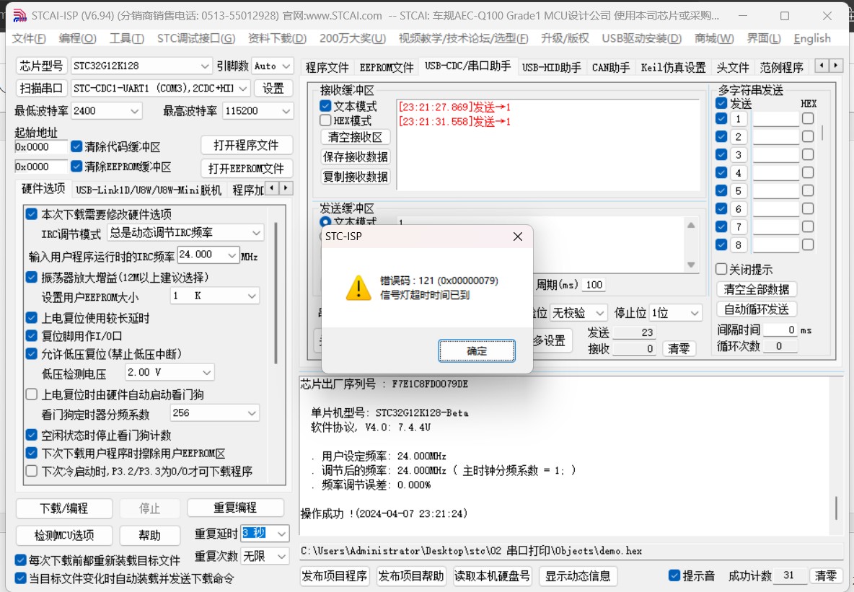854x592 pixels.
Task: Switch to the 程序文件 tab
Action: click(x=327, y=68)
